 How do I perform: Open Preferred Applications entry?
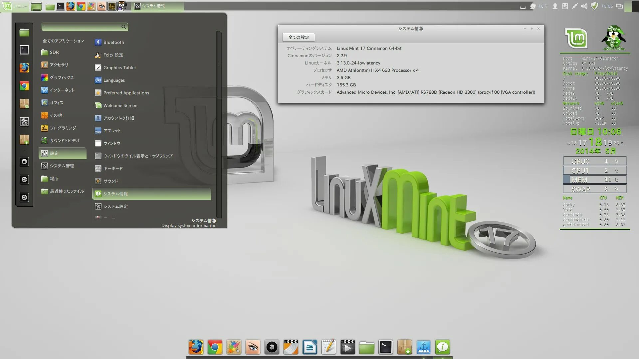click(126, 93)
